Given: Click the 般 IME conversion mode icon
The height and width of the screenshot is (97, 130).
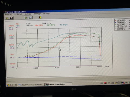Looking at the screenshot, I should [x=112, y=83].
